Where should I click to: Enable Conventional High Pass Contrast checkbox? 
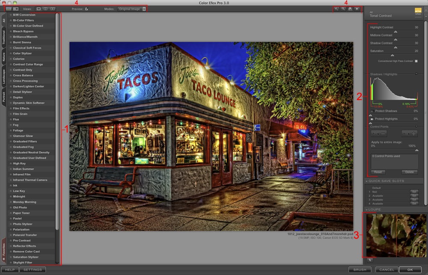tap(416, 61)
